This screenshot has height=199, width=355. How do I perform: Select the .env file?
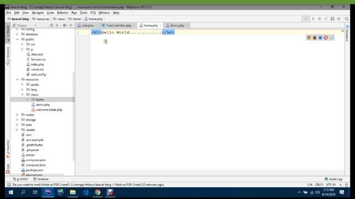click(26, 135)
